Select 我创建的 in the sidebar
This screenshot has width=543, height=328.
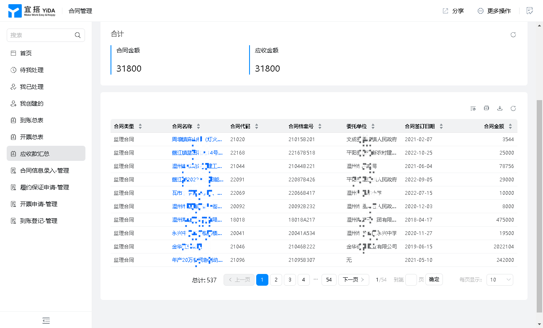[x=46, y=103]
